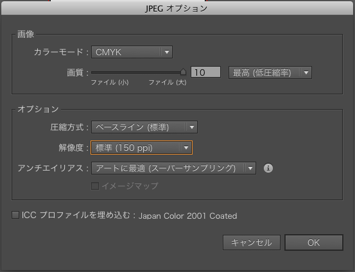
Task: Click the 圧縮方式 dropdown arrow
Action: pos(192,127)
